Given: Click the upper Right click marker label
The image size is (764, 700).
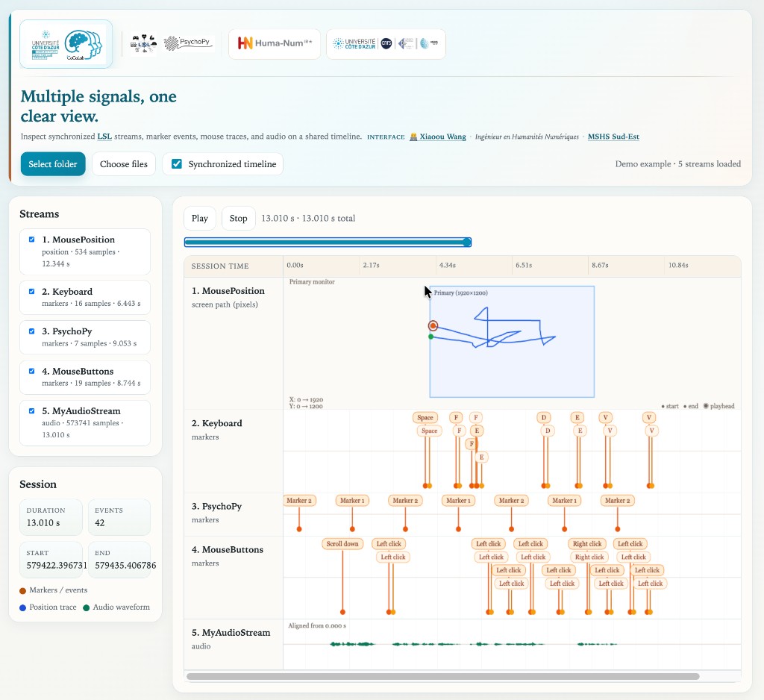Looking at the screenshot, I should point(587,543).
